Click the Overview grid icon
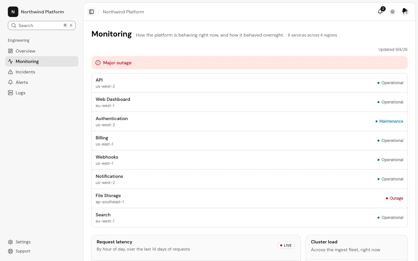This screenshot has height=261, width=418. pyautogui.click(x=10, y=51)
